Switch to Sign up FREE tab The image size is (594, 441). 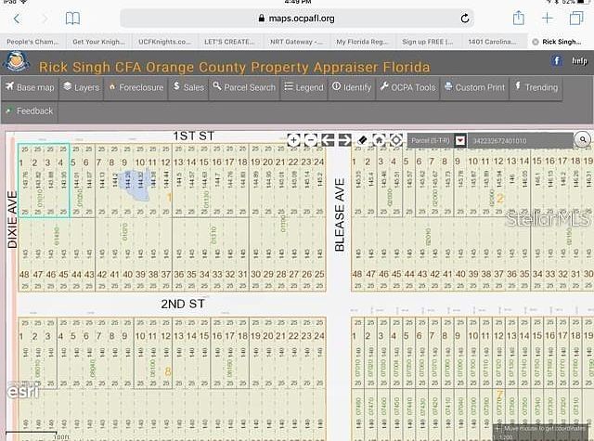tap(428, 42)
